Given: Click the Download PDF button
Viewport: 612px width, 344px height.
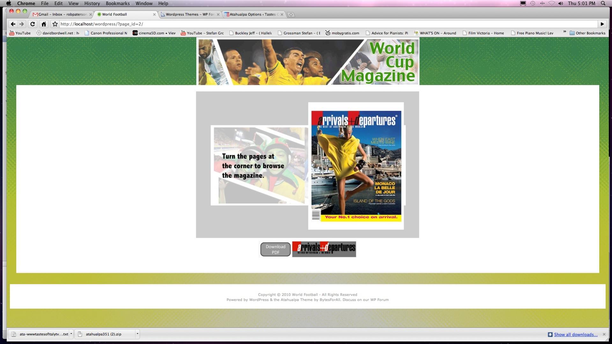Looking at the screenshot, I should pos(276,249).
